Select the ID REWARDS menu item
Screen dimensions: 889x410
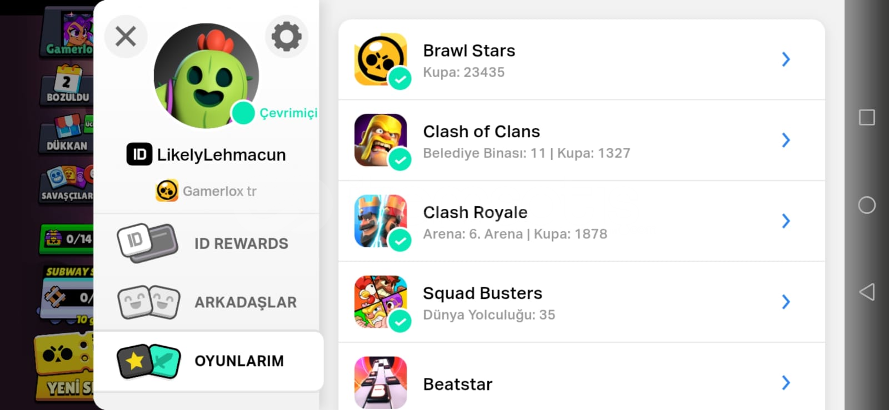[207, 243]
